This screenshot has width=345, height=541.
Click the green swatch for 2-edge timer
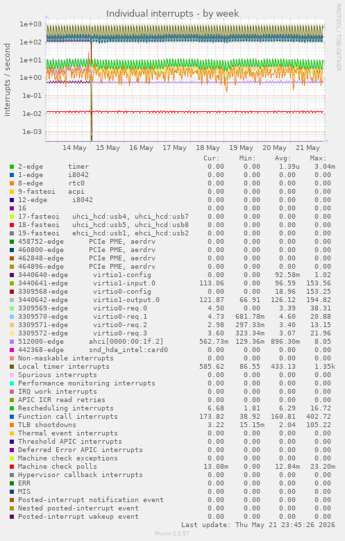click(12, 167)
